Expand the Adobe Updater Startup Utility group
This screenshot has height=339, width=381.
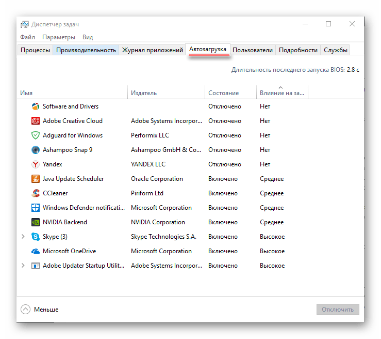tap(23, 266)
